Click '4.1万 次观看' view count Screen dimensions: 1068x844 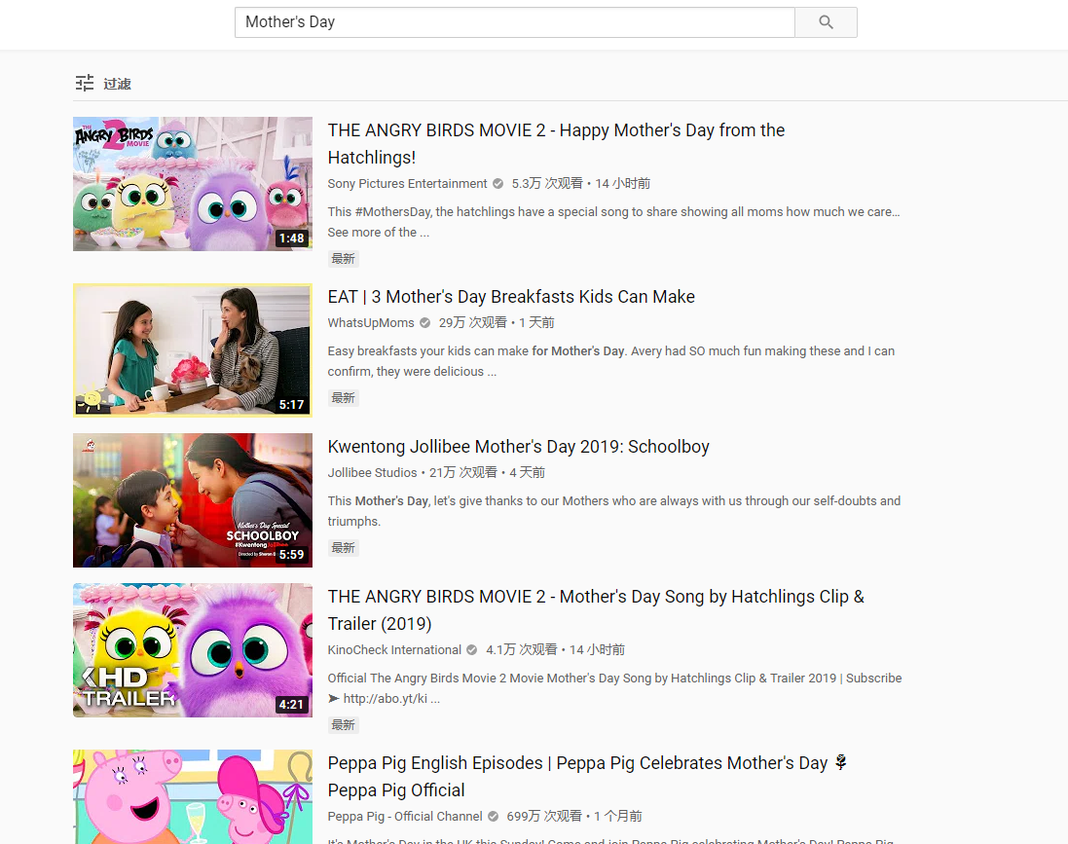(521, 650)
